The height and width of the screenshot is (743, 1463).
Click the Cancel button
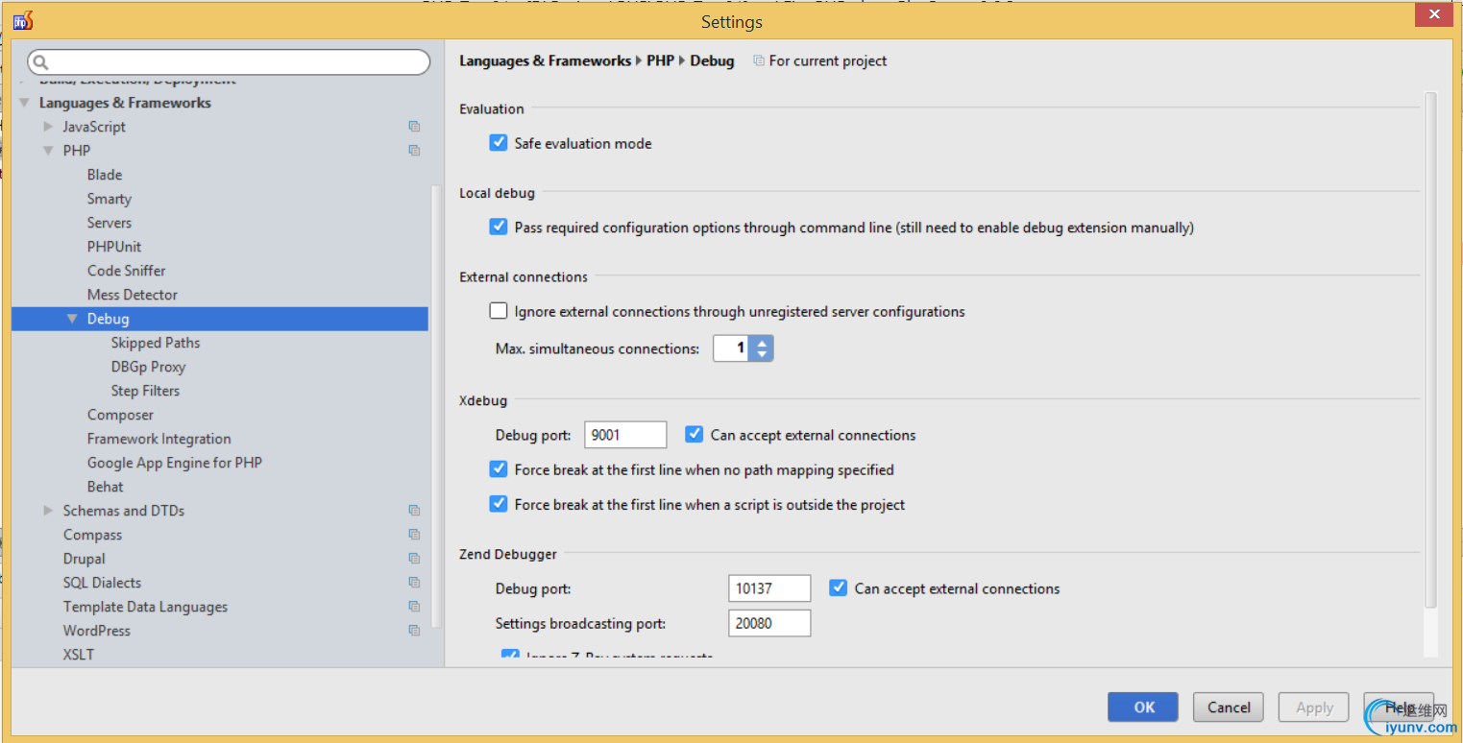coord(1229,707)
